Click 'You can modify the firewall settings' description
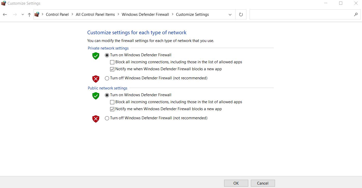Image resolution: width=362 pixels, height=188 pixels. tap(151, 41)
